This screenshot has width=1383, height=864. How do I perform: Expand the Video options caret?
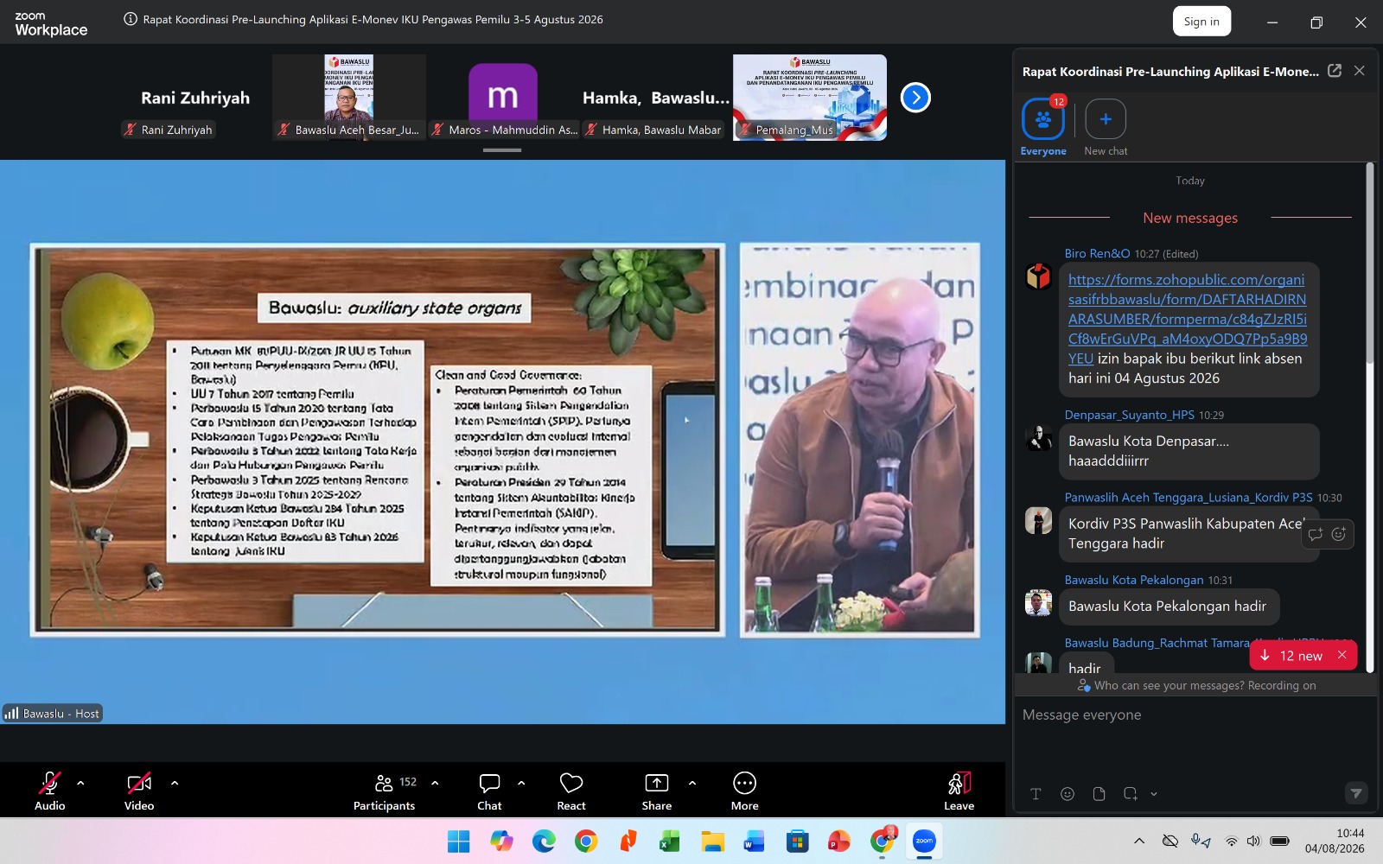coord(175,783)
